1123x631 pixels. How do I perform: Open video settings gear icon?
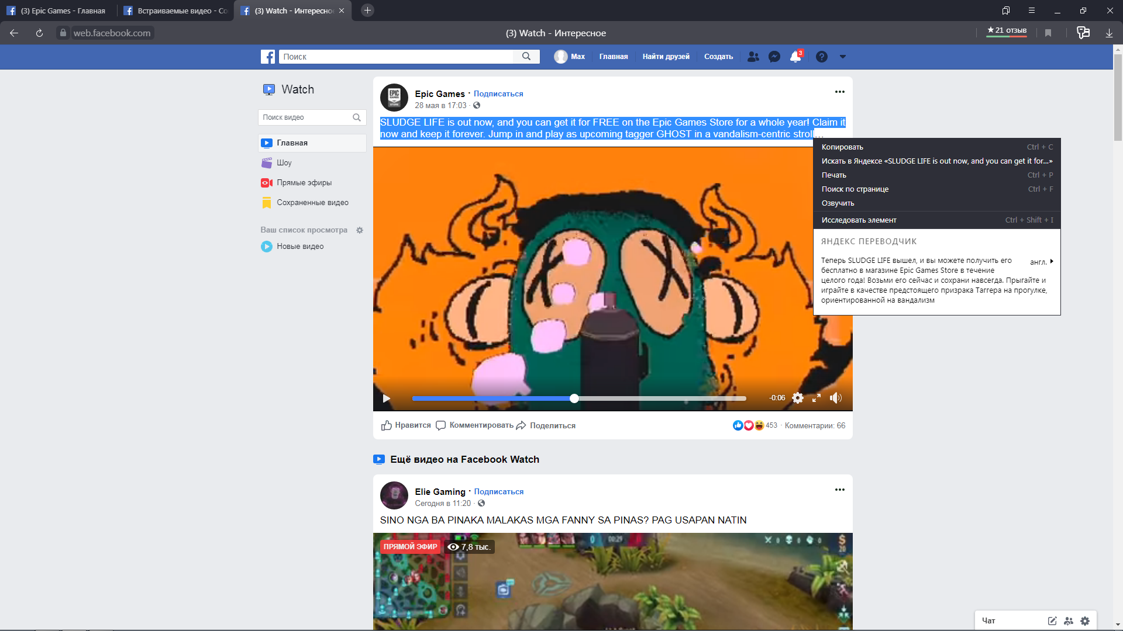coord(798,398)
